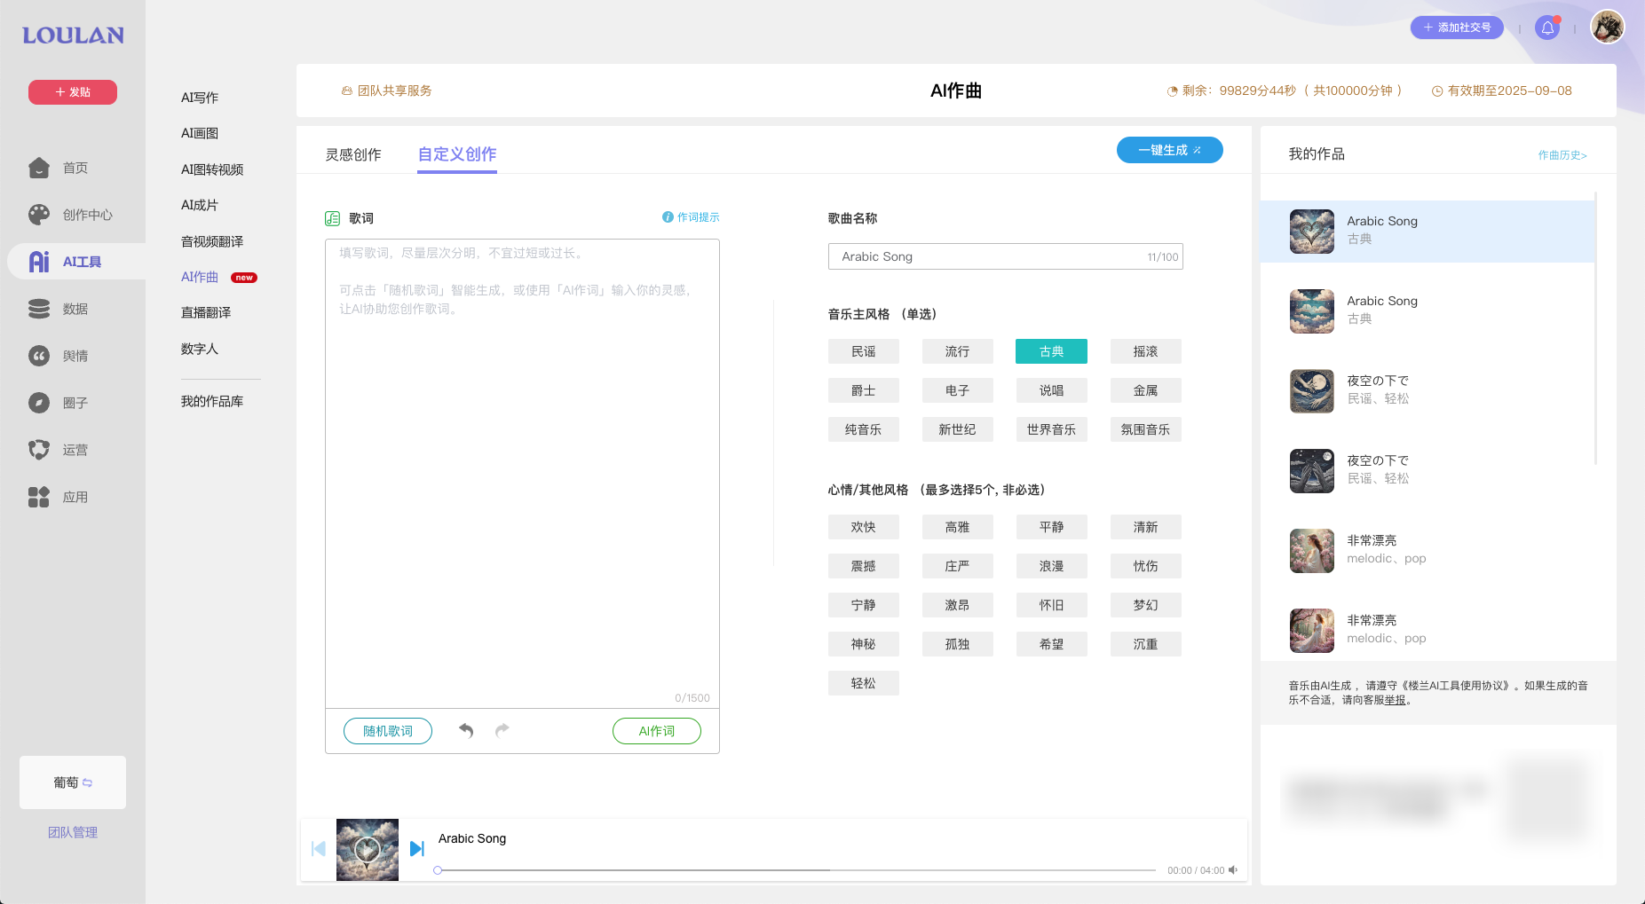Click the undo arrow below the lyrics box
Image resolution: width=1645 pixels, height=904 pixels.
pyautogui.click(x=465, y=730)
